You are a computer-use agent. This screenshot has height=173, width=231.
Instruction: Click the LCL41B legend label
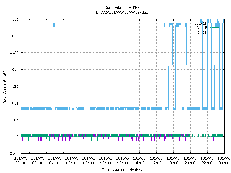coord(201,28)
